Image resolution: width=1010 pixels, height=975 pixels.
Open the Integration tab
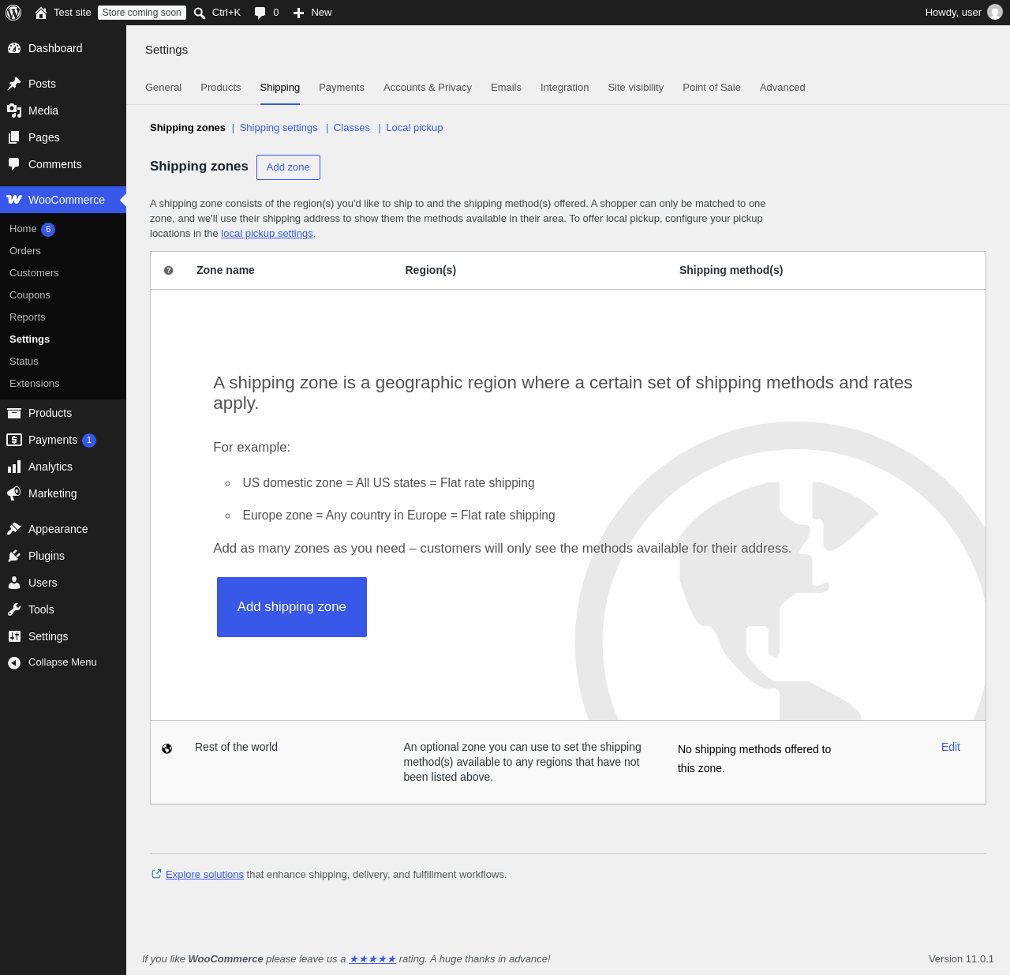tap(564, 88)
